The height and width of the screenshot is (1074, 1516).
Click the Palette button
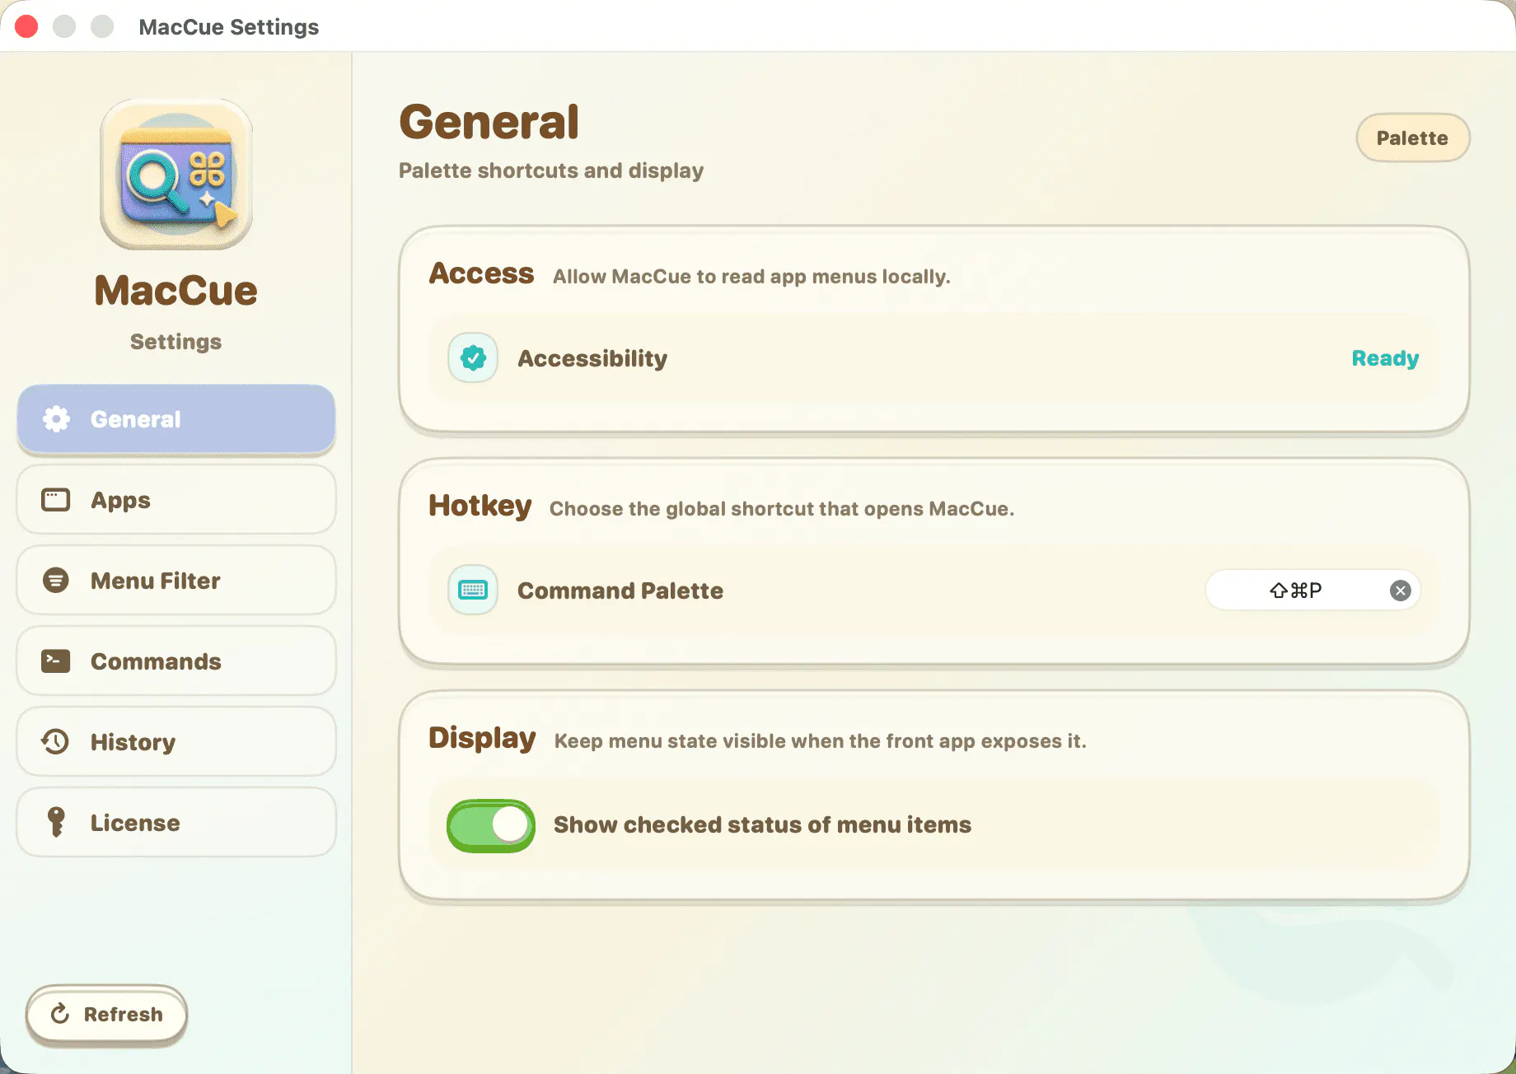coord(1413,138)
